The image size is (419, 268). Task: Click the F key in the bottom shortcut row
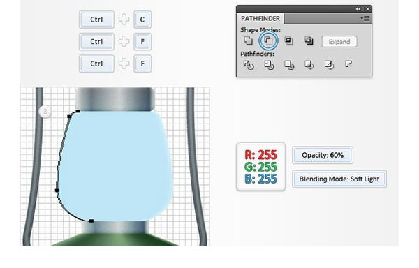click(142, 64)
